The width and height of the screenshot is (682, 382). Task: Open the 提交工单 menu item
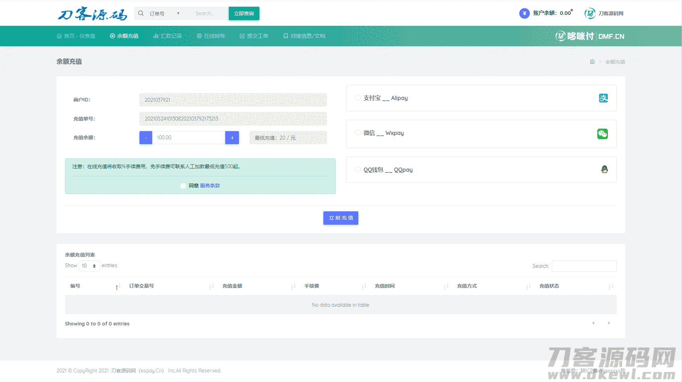click(x=254, y=36)
